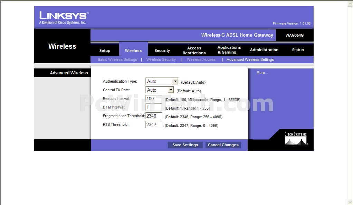Image resolution: width=353 pixels, height=205 pixels.
Task: Click the Fragmentation Threshold label
Action: [x=124, y=116]
